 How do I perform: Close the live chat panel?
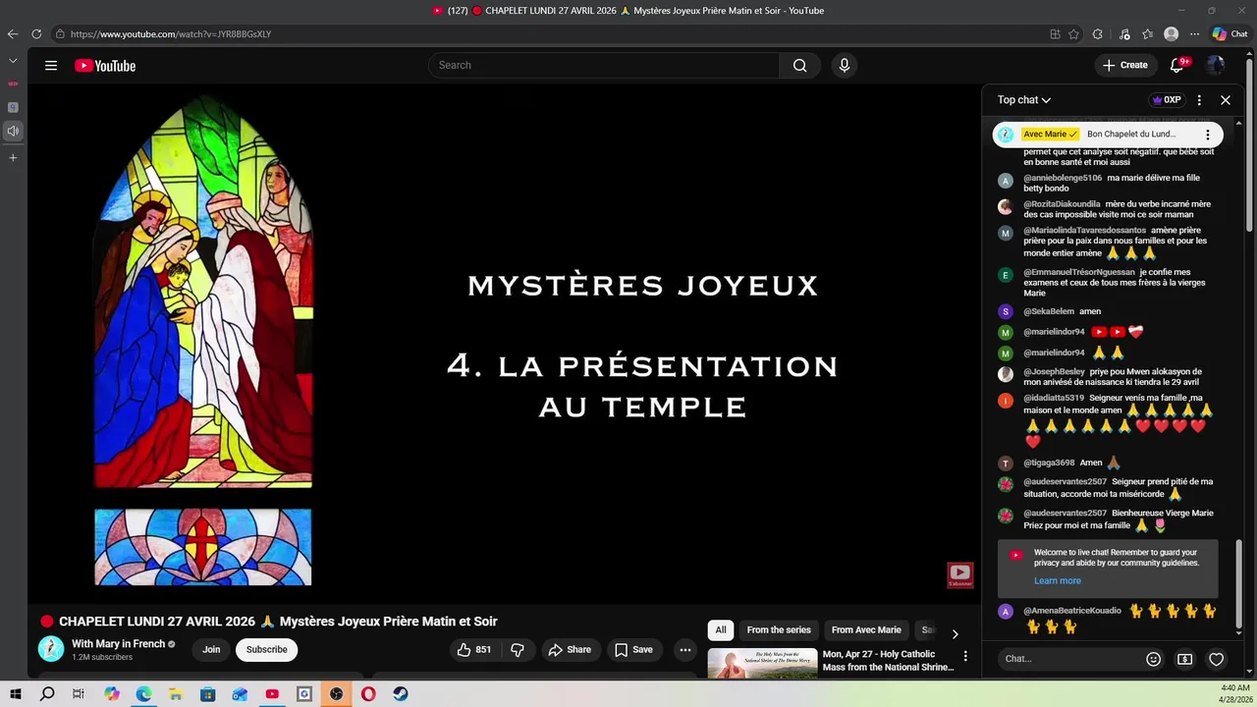1226,100
